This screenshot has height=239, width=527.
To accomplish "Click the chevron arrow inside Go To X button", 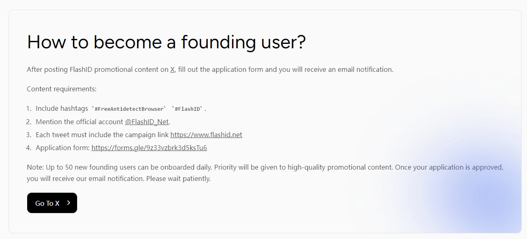I will click(69, 203).
